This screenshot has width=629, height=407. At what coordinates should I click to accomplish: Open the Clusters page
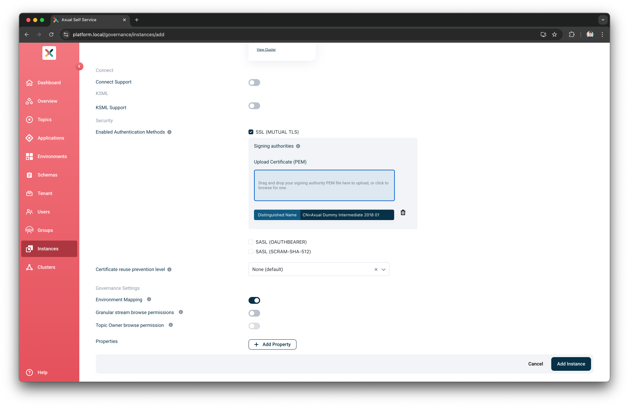(49, 267)
